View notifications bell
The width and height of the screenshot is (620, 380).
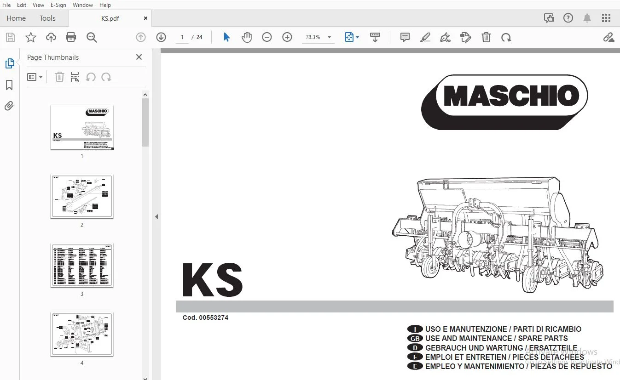tap(587, 18)
